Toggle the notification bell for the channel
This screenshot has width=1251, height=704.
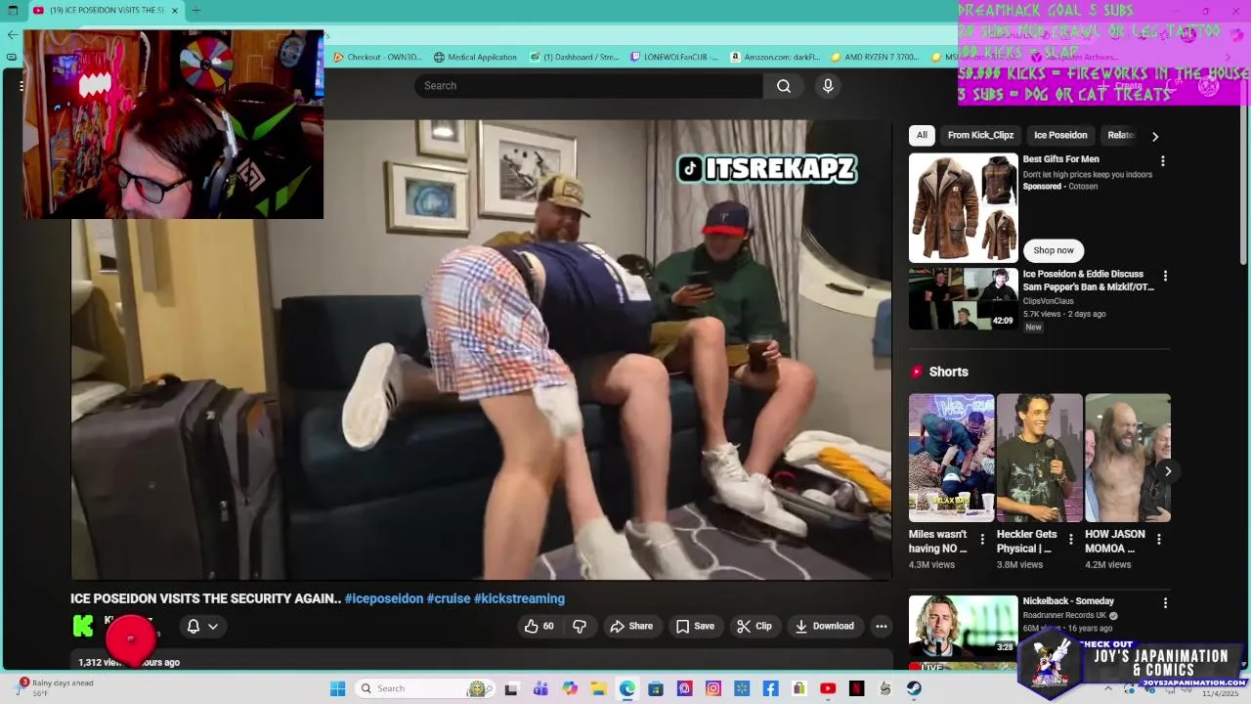[x=194, y=626]
